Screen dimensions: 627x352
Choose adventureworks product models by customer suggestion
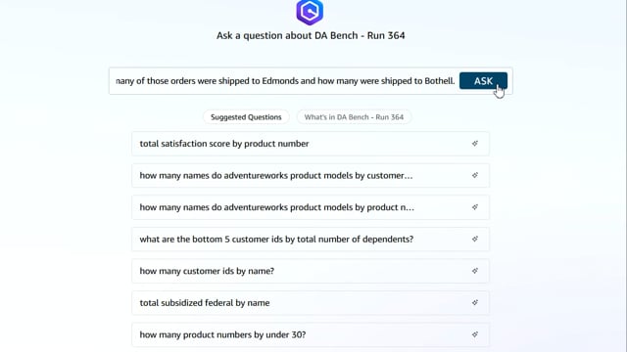[x=311, y=176]
